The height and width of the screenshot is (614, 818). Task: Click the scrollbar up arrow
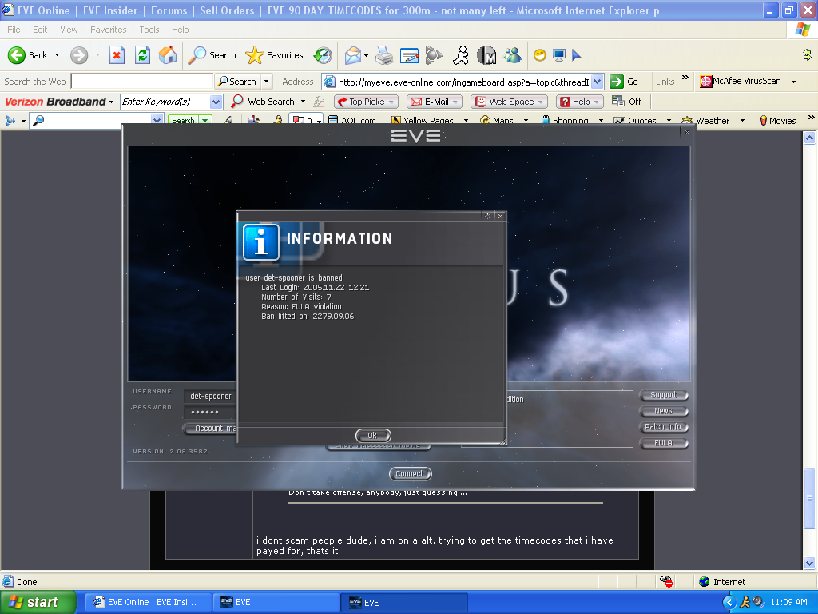pyautogui.click(x=810, y=138)
